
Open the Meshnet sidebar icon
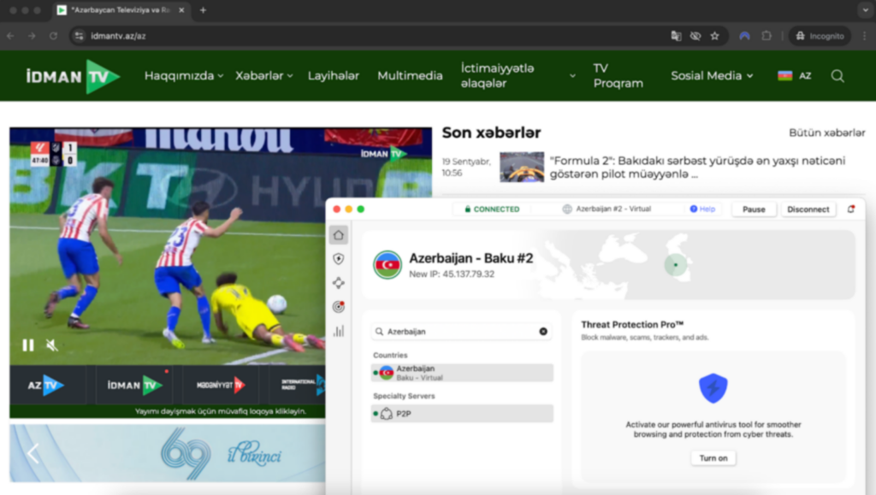pyautogui.click(x=339, y=283)
